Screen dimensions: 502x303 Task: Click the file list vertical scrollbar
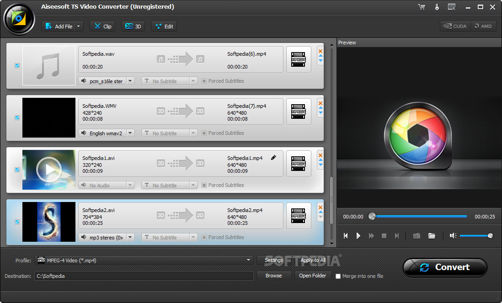[331, 200]
